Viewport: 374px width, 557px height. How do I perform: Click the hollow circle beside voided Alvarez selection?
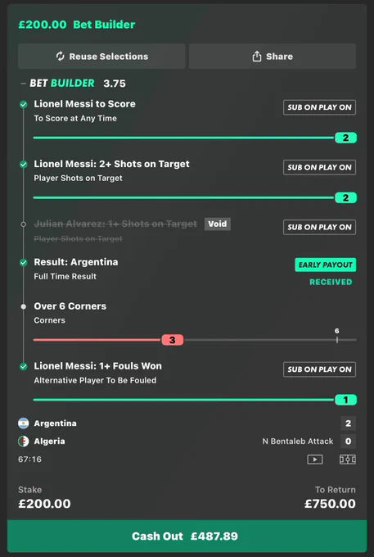coord(24,224)
